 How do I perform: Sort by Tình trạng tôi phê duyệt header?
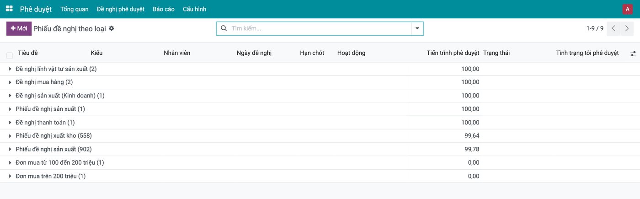(x=587, y=53)
